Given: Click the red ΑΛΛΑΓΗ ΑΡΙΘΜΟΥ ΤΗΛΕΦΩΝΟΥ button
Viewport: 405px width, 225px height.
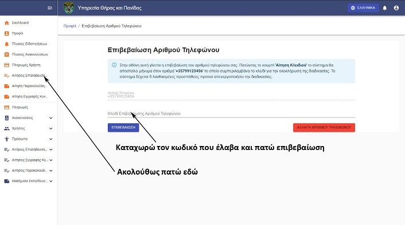Looking at the screenshot, I should point(324,128).
